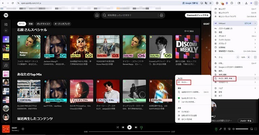Toggle full screen player icon
259x135 pixels.
(x=256, y=129)
